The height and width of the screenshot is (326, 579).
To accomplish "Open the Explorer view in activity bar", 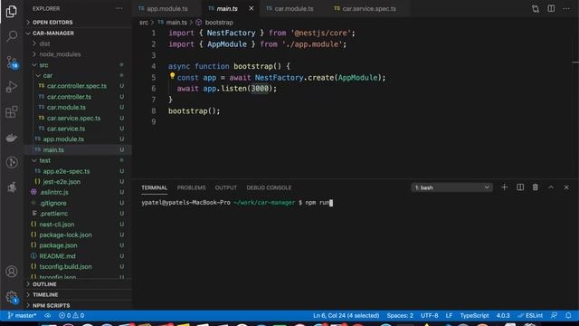I will (12, 12).
